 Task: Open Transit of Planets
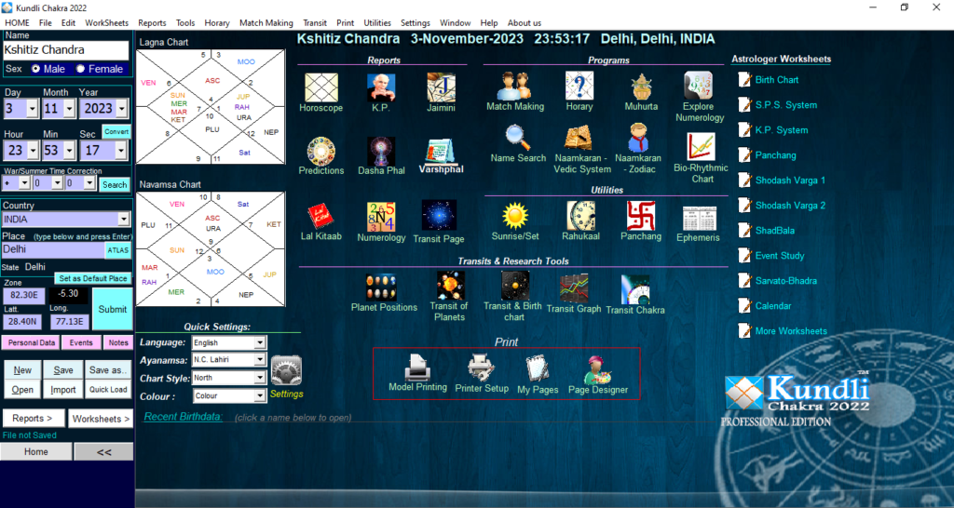pos(450,285)
